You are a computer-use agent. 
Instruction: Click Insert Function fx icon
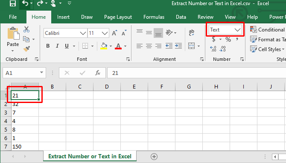click(98, 73)
